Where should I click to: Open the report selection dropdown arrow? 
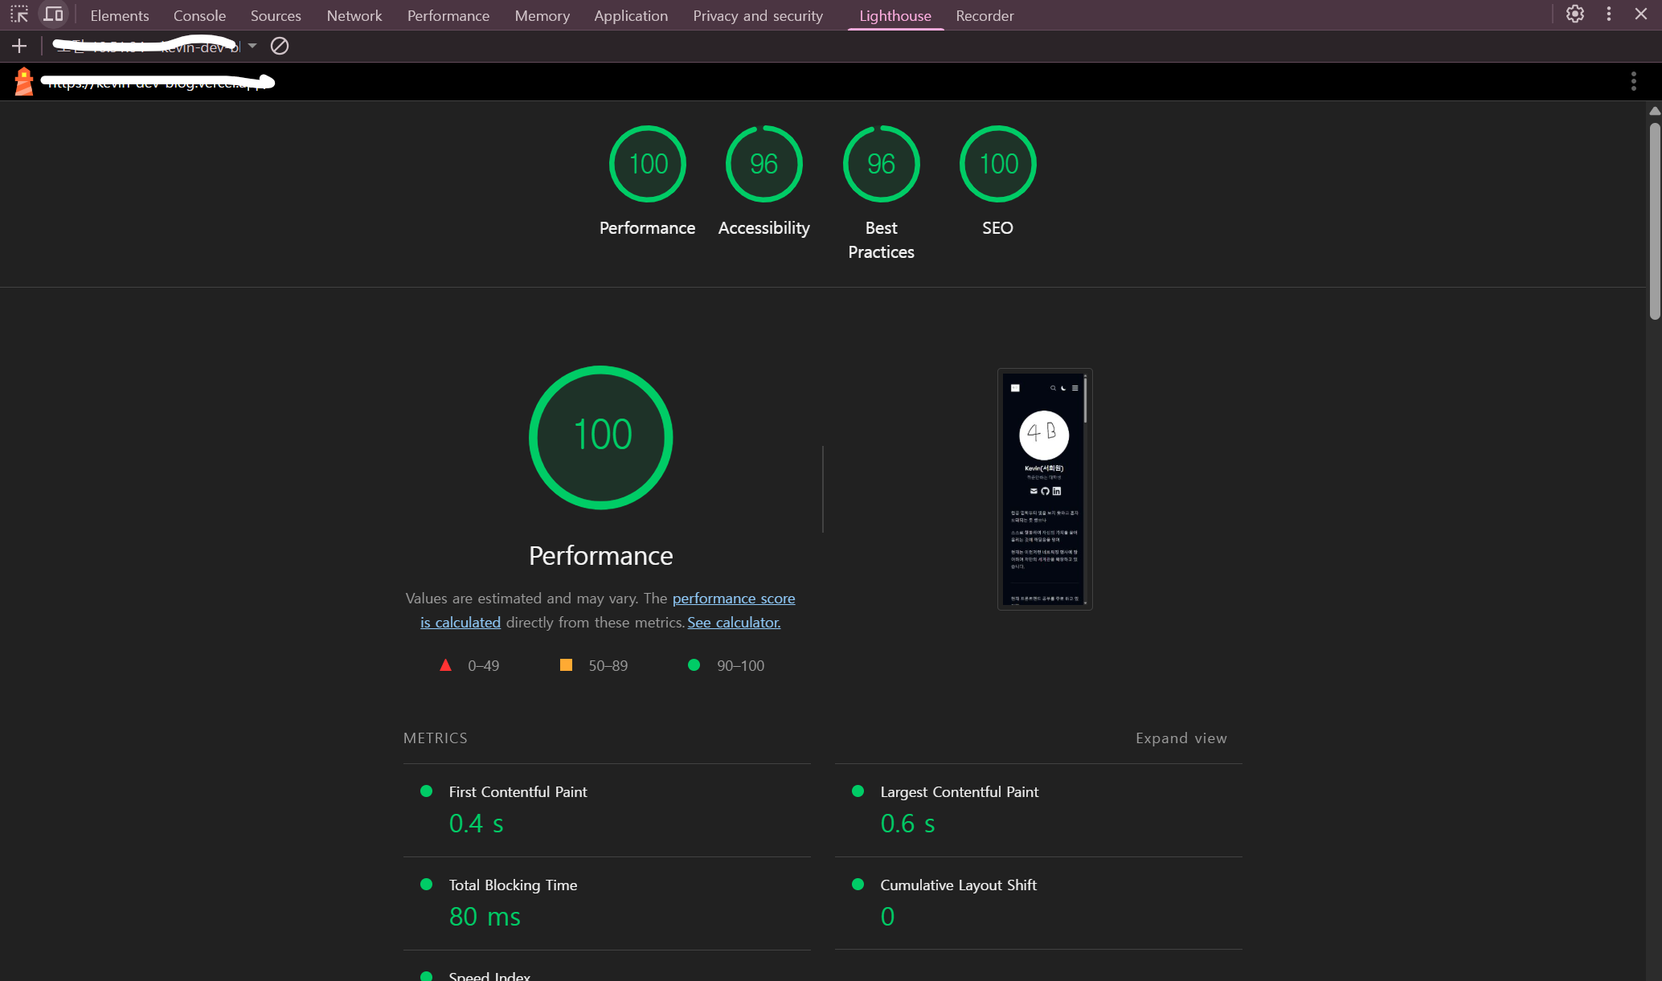(x=252, y=47)
